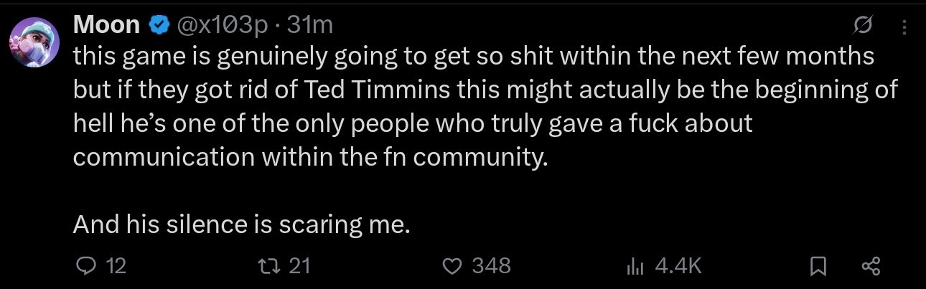Open the @x103p handle link
The image size is (926, 289).
click(223, 26)
